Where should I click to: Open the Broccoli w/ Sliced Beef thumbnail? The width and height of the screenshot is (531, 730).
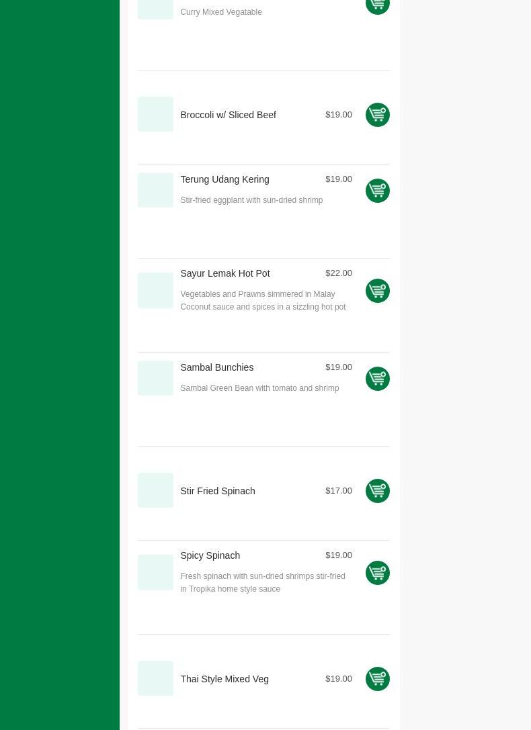155,114
